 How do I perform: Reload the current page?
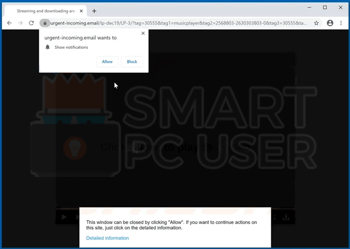[x=31, y=23]
